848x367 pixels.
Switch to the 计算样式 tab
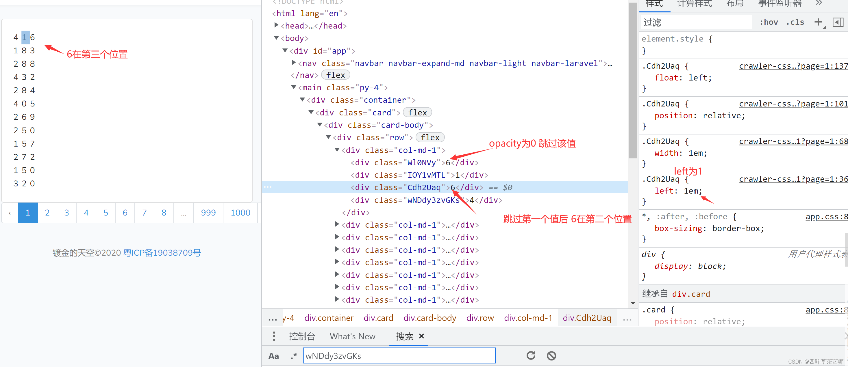695,4
